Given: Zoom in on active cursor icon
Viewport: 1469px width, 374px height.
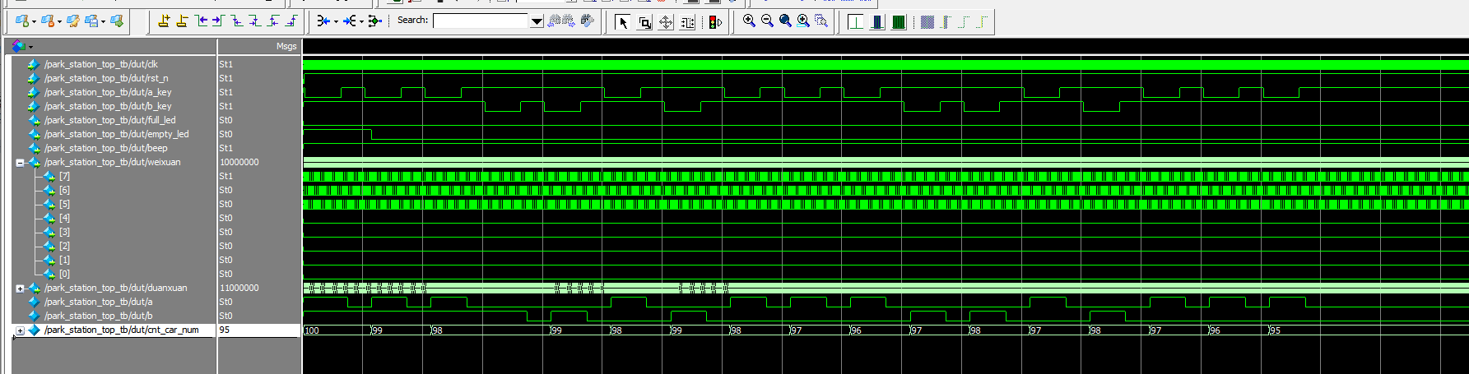Looking at the screenshot, I should (x=803, y=21).
